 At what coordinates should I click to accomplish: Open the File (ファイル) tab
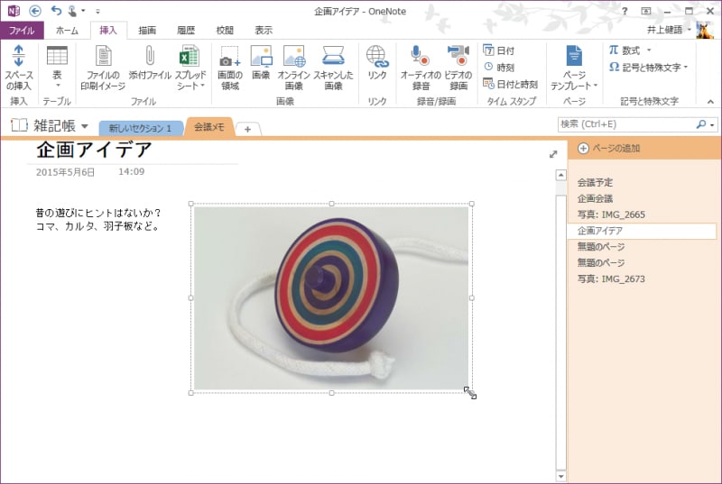click(x=22, y=31)
